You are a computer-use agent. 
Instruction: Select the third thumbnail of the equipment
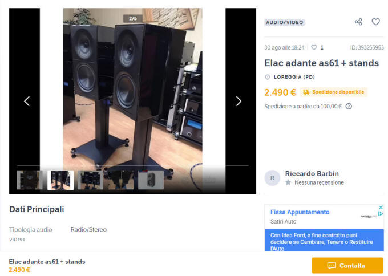90,180
